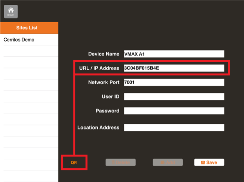The width and height of the screenshot is (244, 182).
Task: Click the Home icon button
Action: click(11, 11)
